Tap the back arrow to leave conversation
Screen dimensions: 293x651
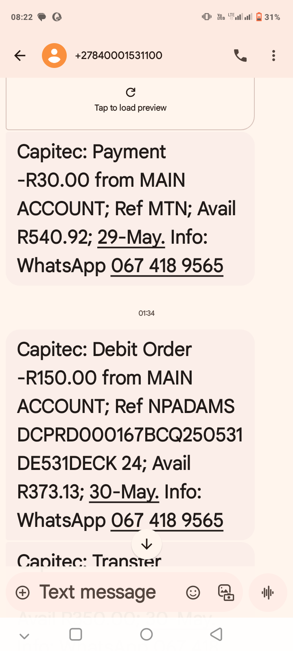(20, 55)
